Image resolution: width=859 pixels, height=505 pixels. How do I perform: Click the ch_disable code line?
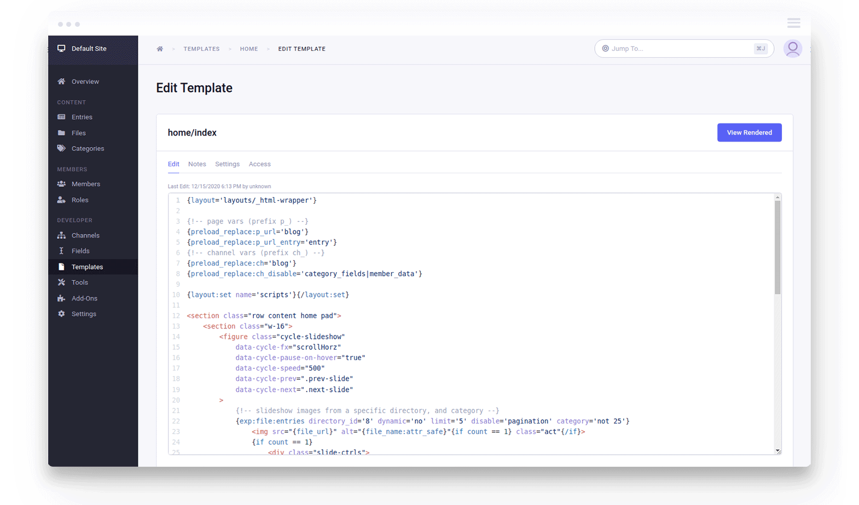pos(305,274)
